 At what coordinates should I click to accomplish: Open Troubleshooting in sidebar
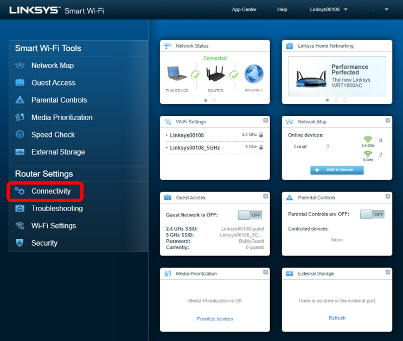(x=57, y=208)
